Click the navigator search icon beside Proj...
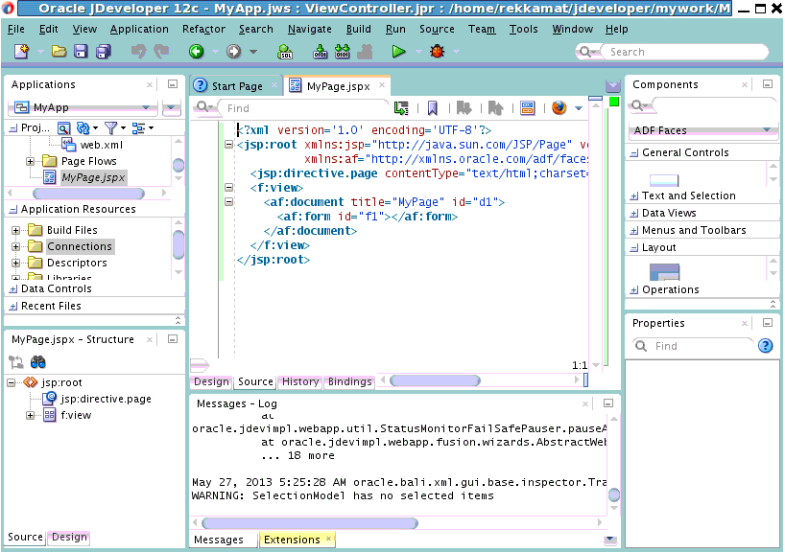 tap(64, 128)
